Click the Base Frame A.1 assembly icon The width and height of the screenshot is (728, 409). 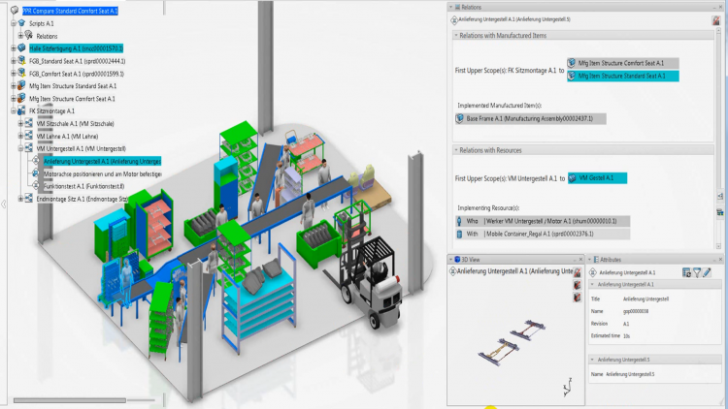pos(460,118)
